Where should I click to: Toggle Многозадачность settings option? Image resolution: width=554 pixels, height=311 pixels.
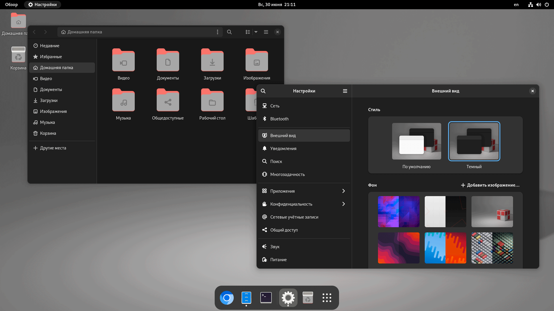(x=287, y=174)
